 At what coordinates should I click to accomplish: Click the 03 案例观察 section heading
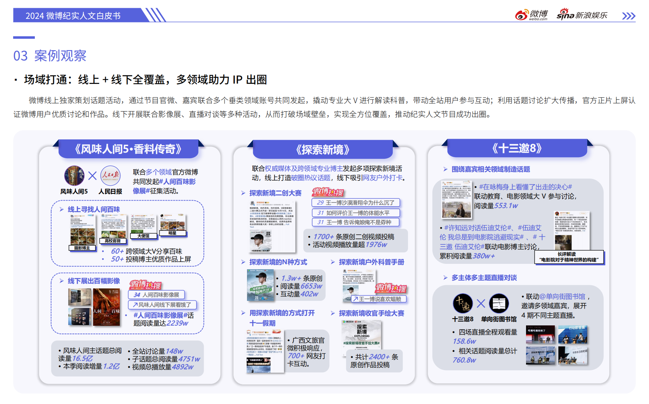[50, 56]
